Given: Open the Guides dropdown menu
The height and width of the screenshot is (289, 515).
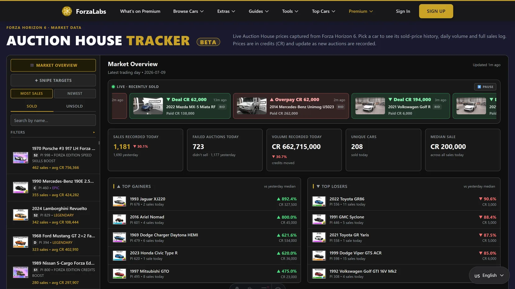Looking at the screenshot, I should click(x=259, y=11).
